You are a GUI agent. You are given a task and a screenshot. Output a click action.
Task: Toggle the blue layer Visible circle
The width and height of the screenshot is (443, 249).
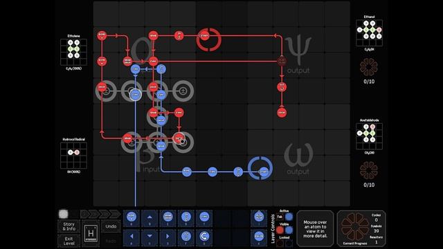(x=289, y=230)
